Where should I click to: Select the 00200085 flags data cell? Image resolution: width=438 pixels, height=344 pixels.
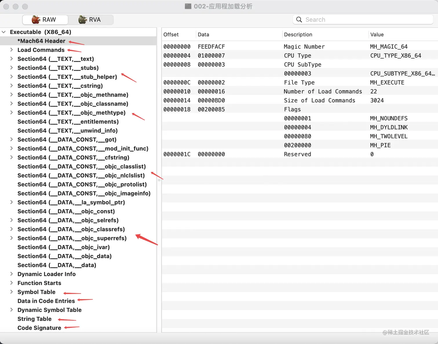point(211,110)
